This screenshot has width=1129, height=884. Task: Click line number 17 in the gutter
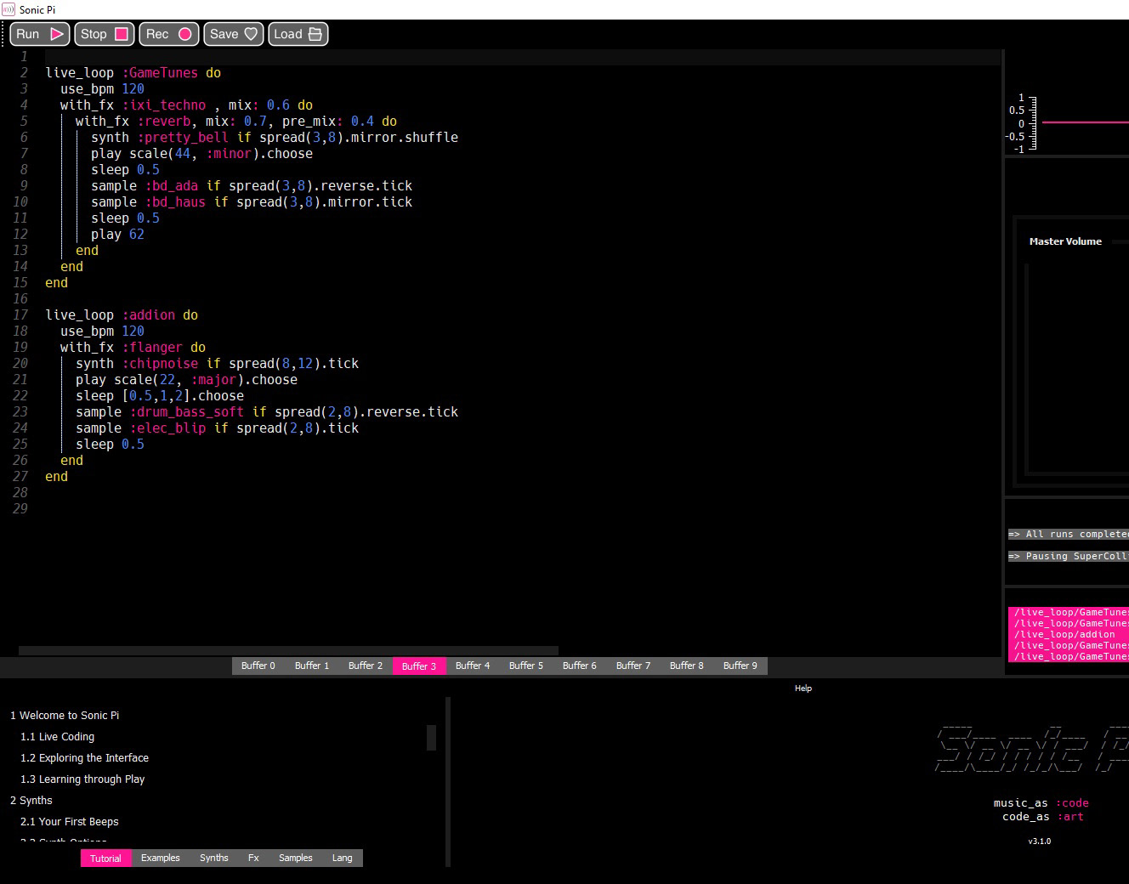point(20,314)
